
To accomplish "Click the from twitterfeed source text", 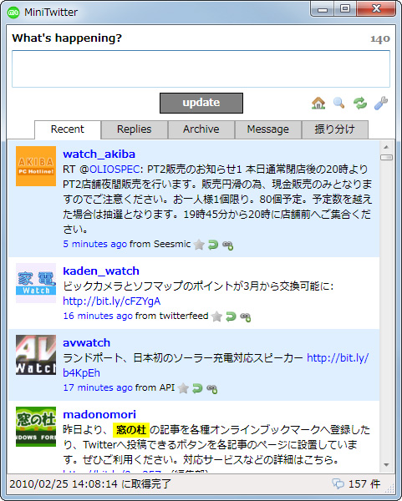I will point(171,316).
